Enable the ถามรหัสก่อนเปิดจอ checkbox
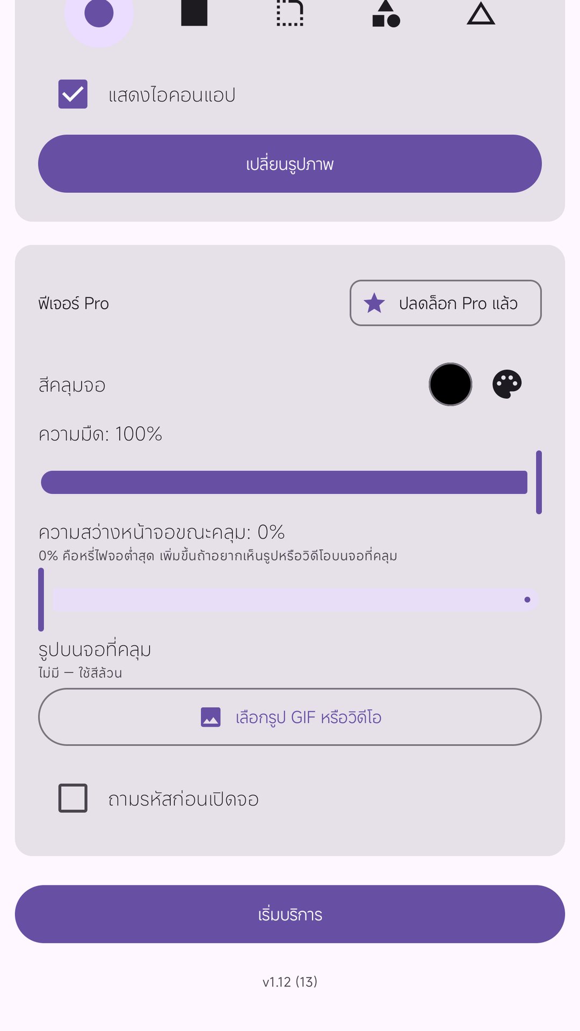This screenshot has height=1031, width=580. pyautogui.click(x=73, y=798)
